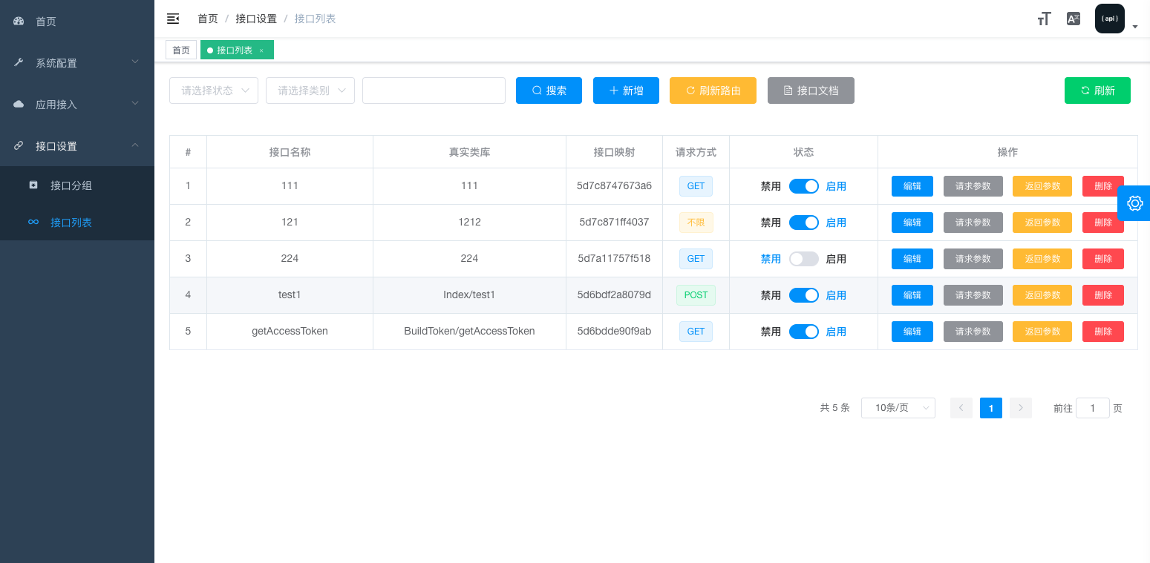The image size is (1150, 563).
Task: Click the GET tag in getAccessToken row
Action: click(x=696, y=332)
